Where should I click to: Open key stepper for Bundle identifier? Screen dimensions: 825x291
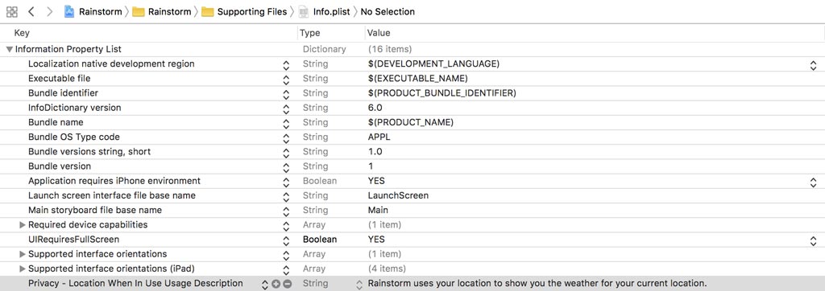click(286, 95)
